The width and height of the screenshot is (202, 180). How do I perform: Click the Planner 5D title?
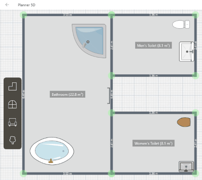(26, 5)
